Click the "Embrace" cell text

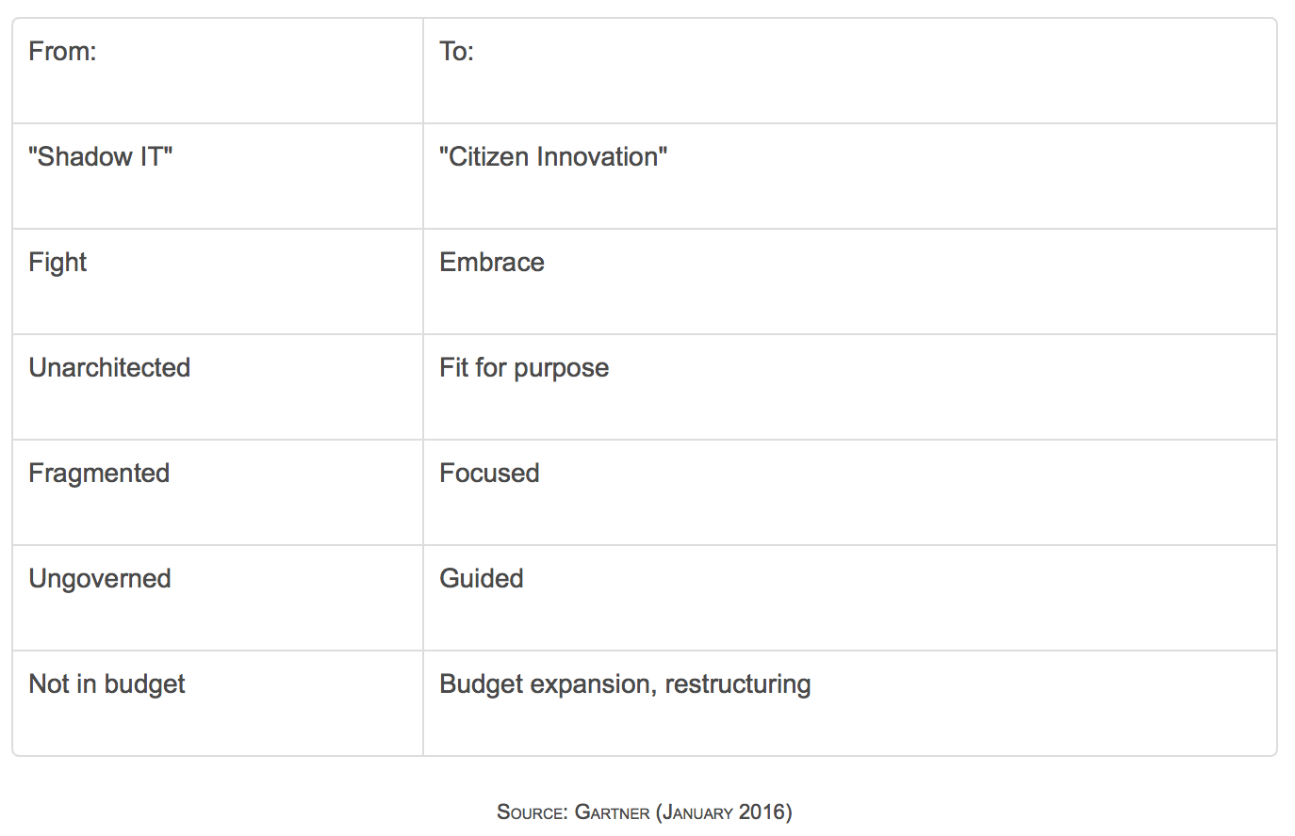492,263
